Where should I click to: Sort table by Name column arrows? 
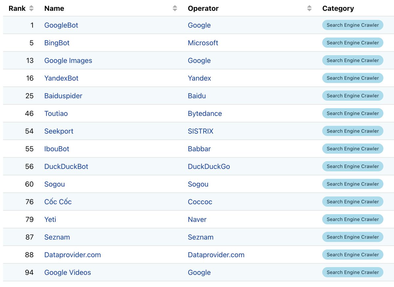(175, 9)
